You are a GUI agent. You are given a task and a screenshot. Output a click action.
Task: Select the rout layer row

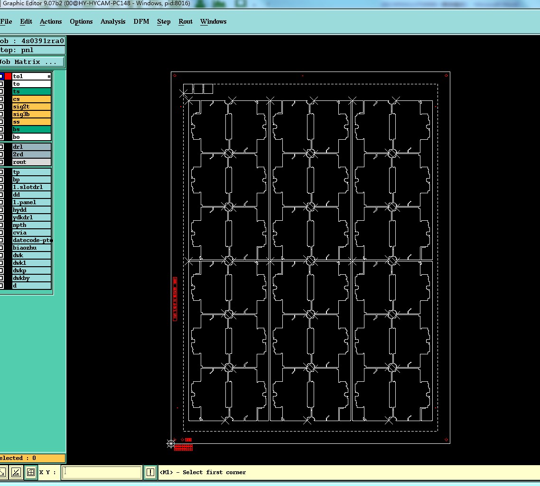point(32,162)
